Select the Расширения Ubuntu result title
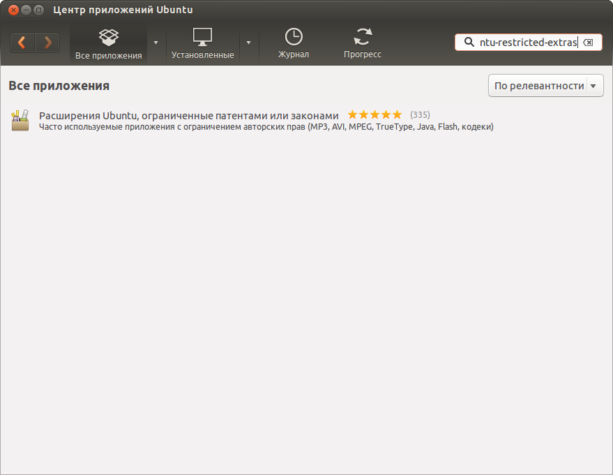The image size is (613, 475). point(188,116)
